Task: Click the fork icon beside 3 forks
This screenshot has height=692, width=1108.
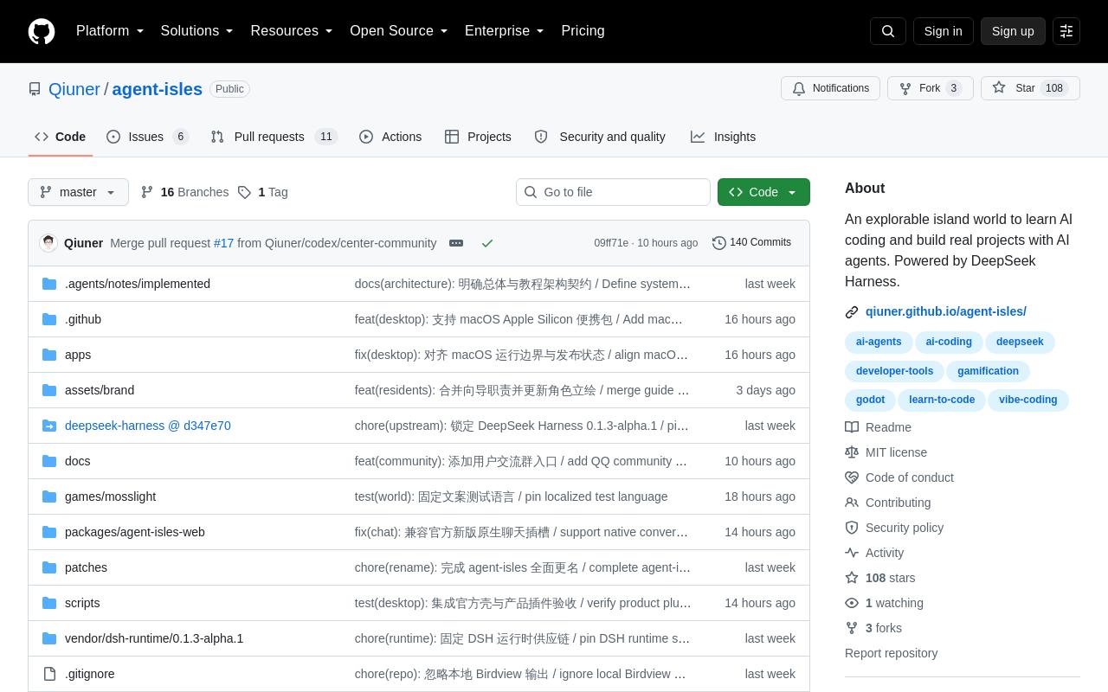Action: [x=852, y=628]
